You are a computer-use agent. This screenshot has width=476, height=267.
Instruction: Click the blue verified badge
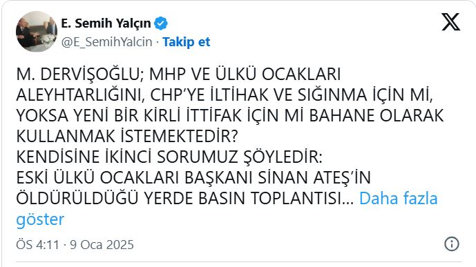coord(160,23)
